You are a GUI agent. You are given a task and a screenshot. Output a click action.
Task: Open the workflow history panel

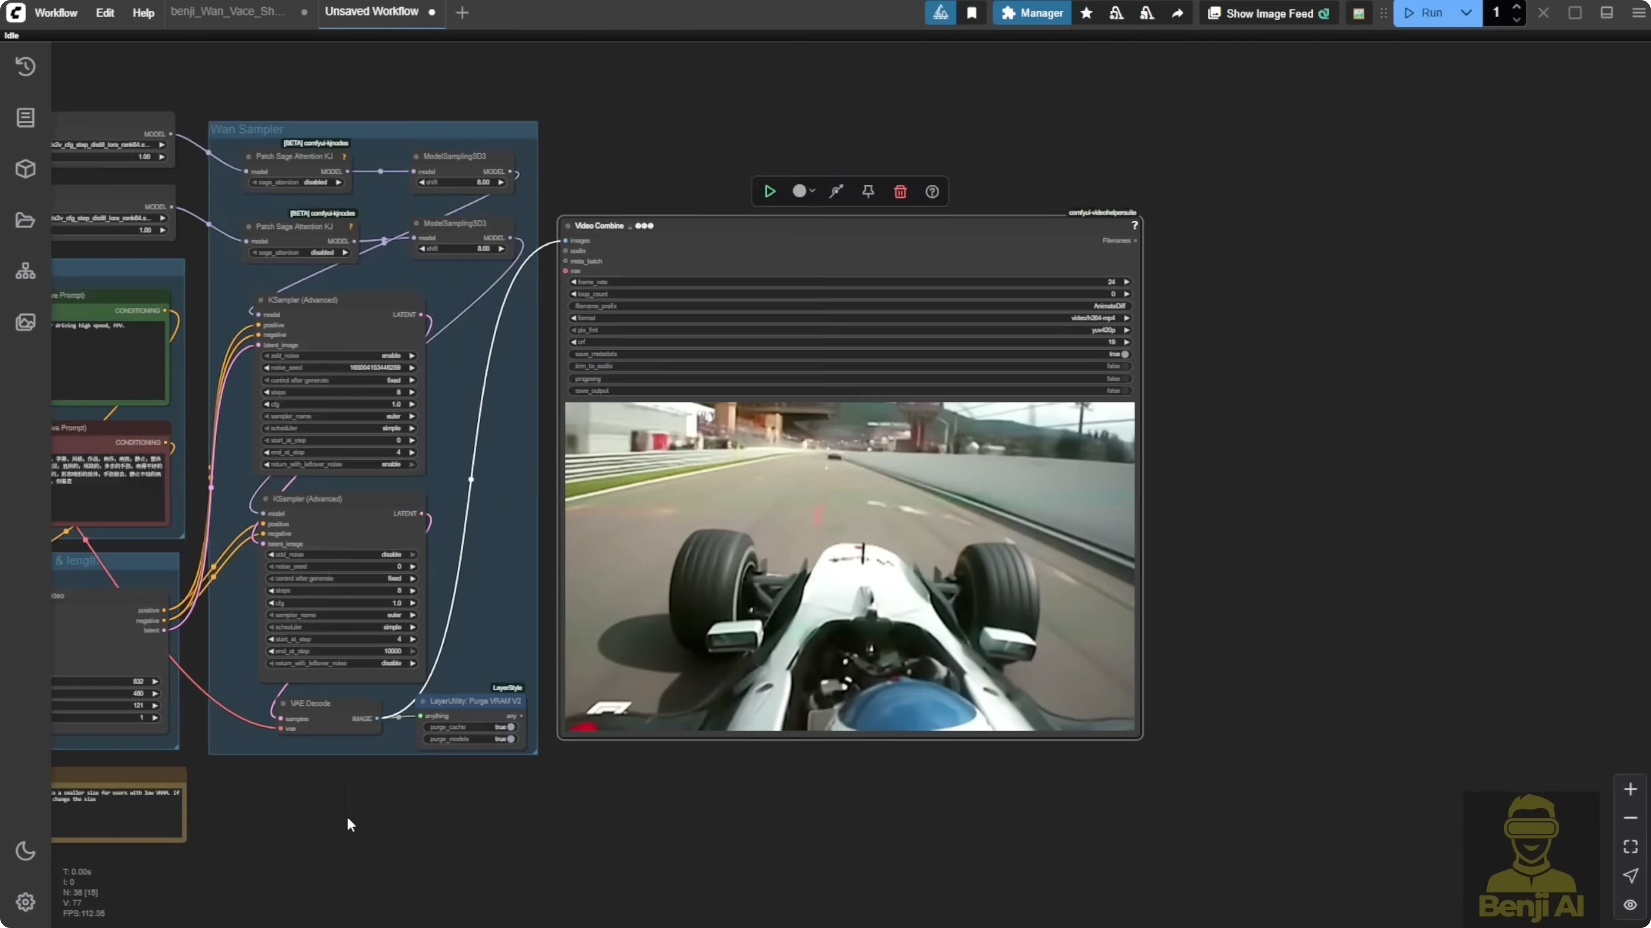pyautogui.click(x=26, y=66)
